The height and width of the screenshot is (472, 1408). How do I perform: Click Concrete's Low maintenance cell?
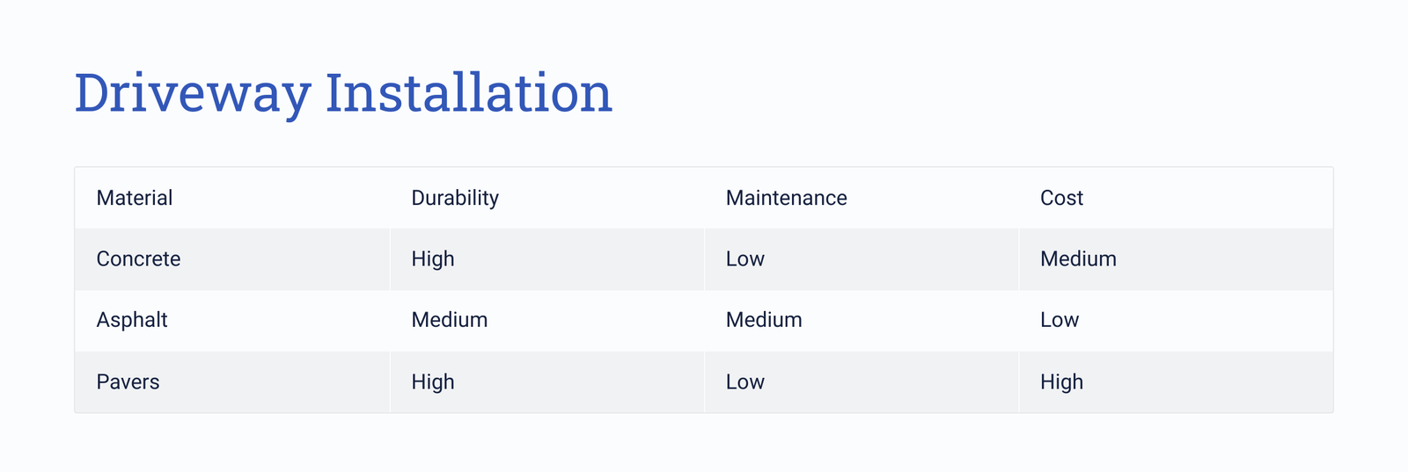[862, 259]
